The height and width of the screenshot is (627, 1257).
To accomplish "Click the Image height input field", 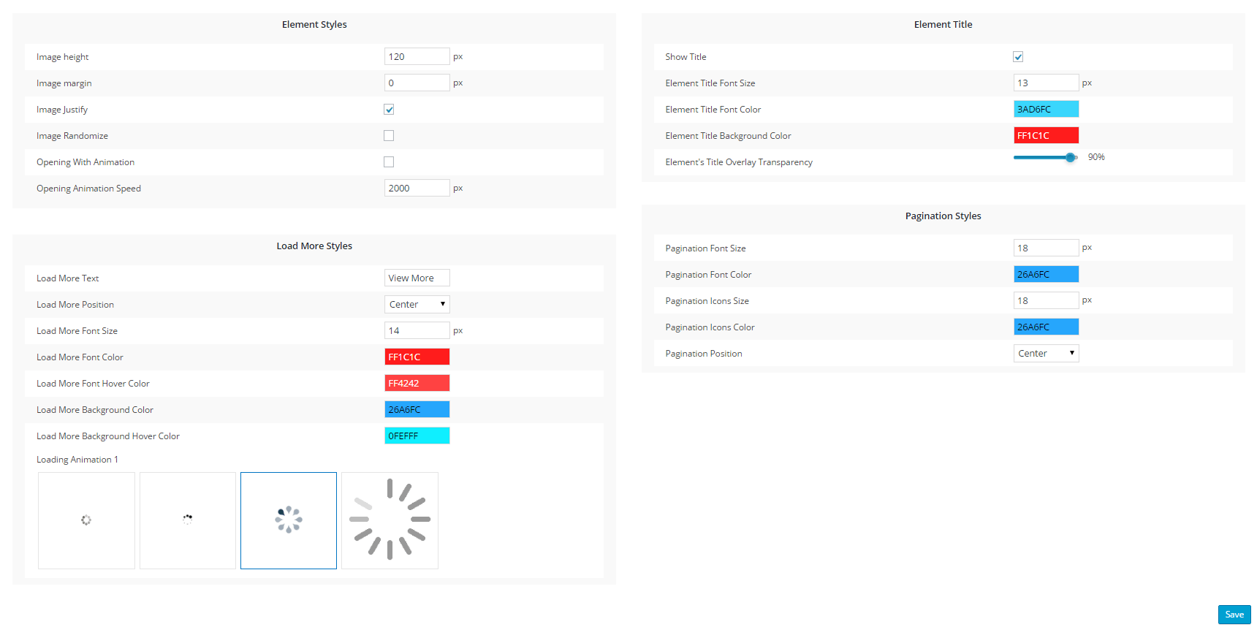I will [x=417, y=57].
